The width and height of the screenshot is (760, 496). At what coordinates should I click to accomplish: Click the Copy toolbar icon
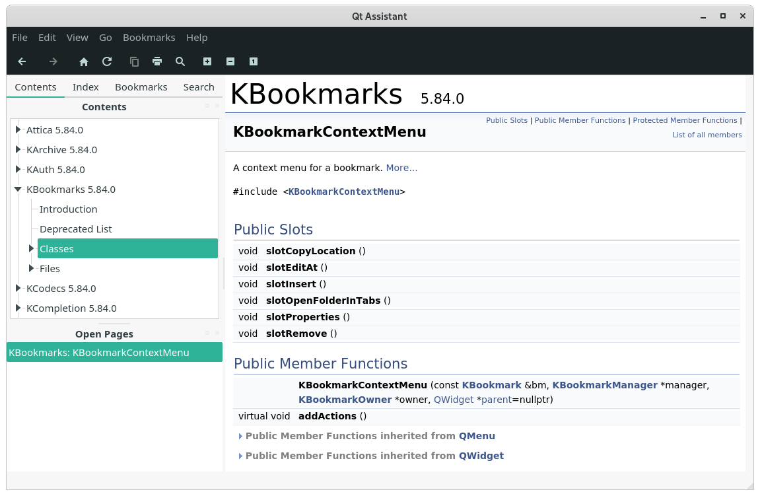[x=134, y=61]
